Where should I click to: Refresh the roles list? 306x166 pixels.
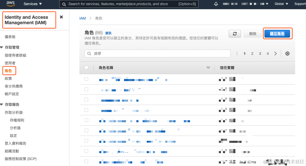(235, 34)
